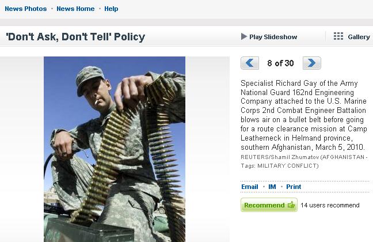The width and height of the screenshot is (373, 242).
Task: Print this photo using Print link
Action: pos(294,187)
